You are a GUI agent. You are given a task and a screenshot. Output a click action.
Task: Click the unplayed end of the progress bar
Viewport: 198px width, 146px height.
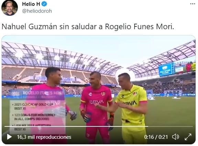point(170,126)
